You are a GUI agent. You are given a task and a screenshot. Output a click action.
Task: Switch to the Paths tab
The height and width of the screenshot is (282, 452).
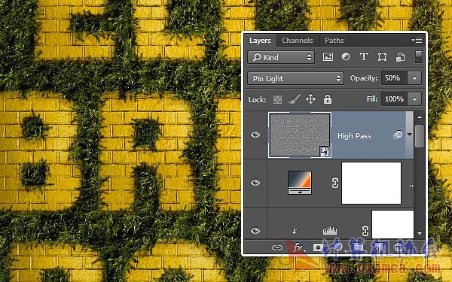(x=334, y=41)
